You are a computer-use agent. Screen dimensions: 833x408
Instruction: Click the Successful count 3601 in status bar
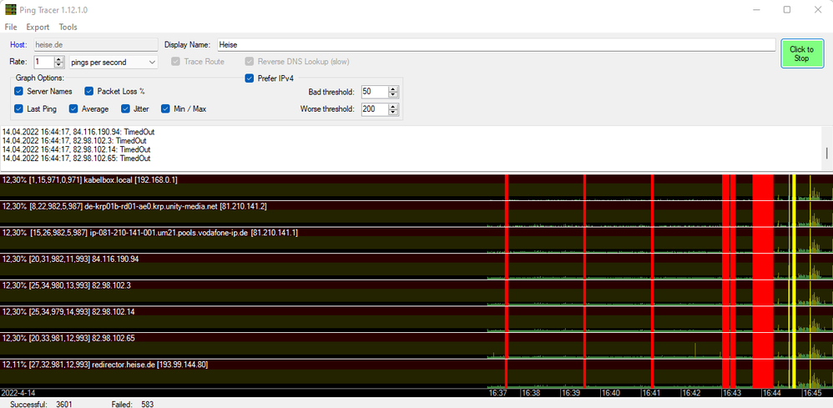[63, 405]
